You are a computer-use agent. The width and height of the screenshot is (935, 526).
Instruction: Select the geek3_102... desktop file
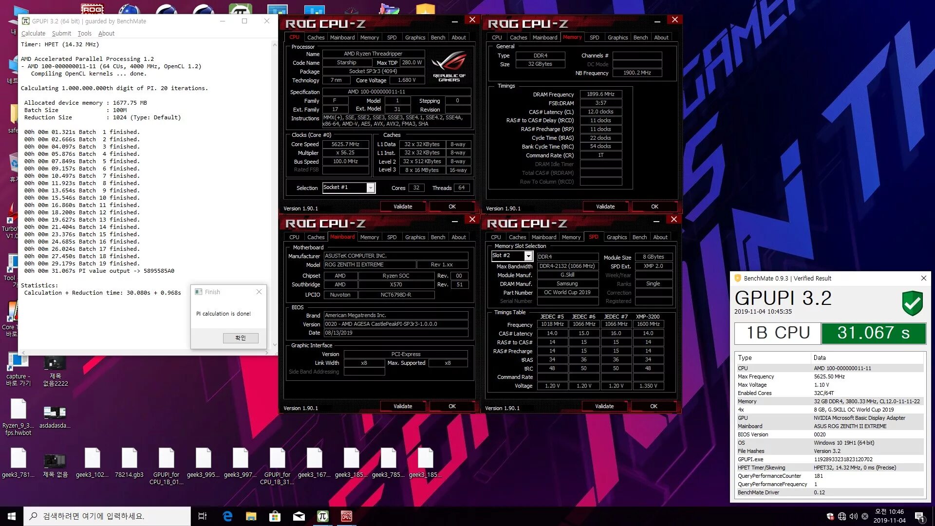pos(92,463)
